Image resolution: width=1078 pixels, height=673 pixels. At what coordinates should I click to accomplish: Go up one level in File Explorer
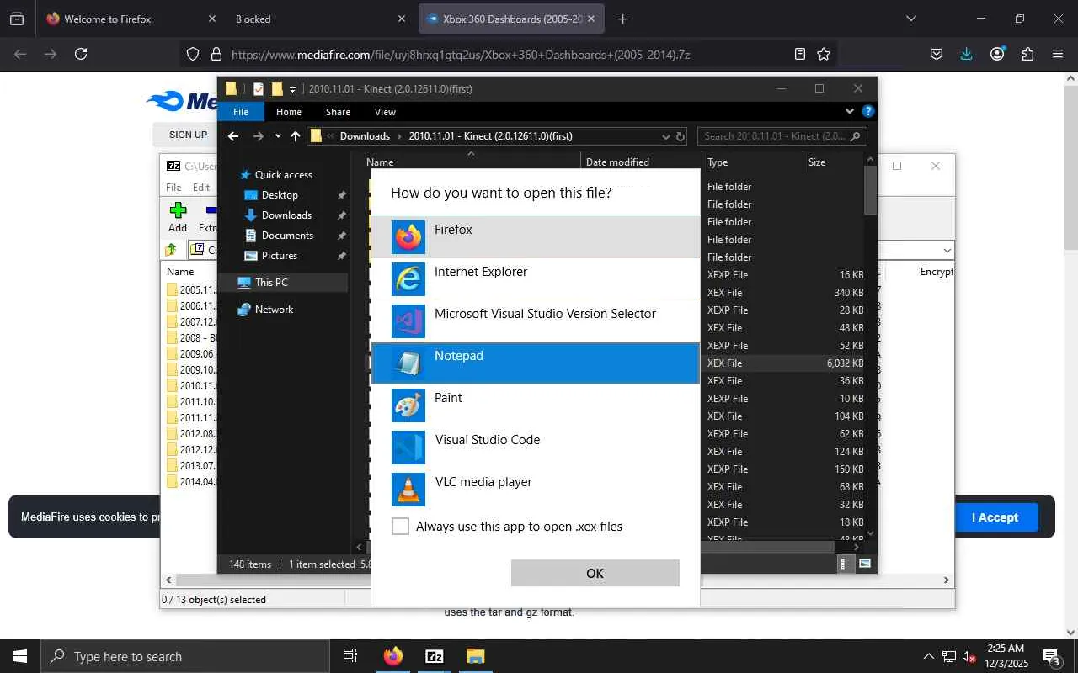pos(296,136)
